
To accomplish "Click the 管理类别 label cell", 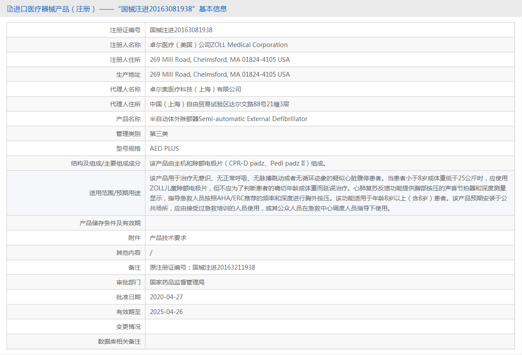I will pyautogui.click(x=76, y=134).
